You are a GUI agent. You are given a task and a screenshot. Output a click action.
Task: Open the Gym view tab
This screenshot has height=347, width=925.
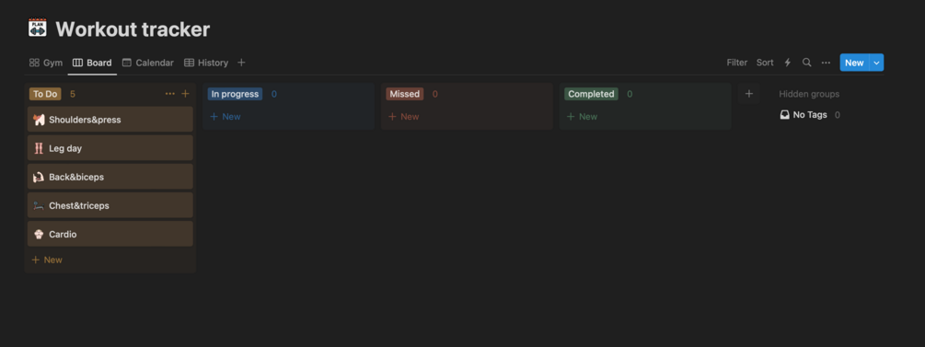coord(46,63)
